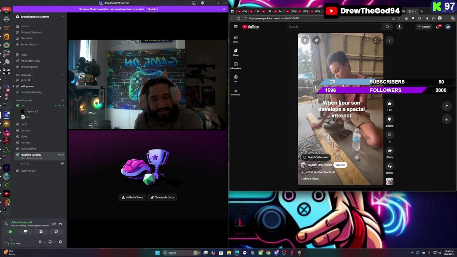The image size is (457, 257).
Task: Share the YouTube Short
Action: [x=390, y=151]
